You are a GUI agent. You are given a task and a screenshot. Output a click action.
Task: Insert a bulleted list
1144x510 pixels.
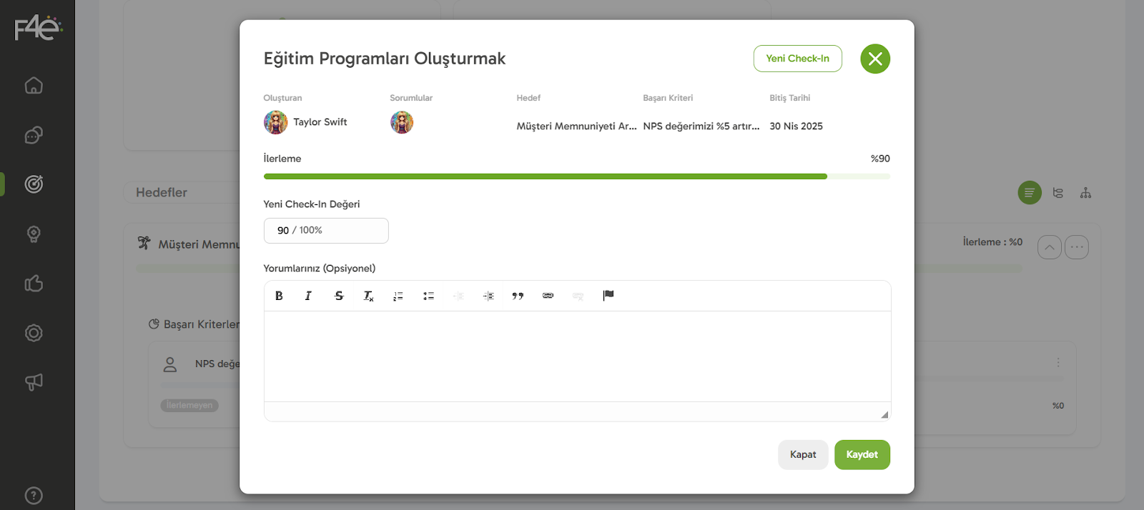tap(428, 296)
